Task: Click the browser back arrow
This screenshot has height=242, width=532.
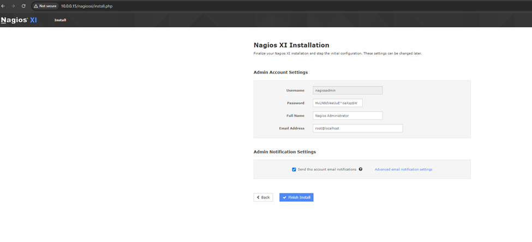Action: pos(3,6)
